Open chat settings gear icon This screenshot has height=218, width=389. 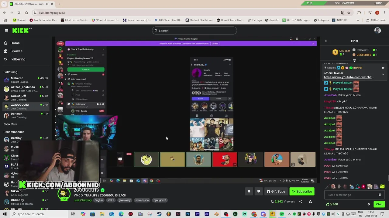click(369, 204)
